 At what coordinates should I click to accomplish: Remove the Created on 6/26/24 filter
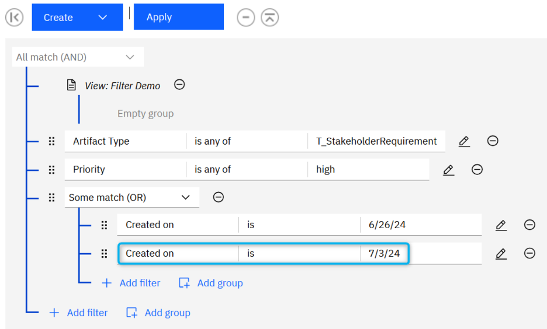pyautogui.click(x=529, y=225)
